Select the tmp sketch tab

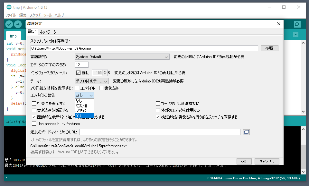point(13,36)
